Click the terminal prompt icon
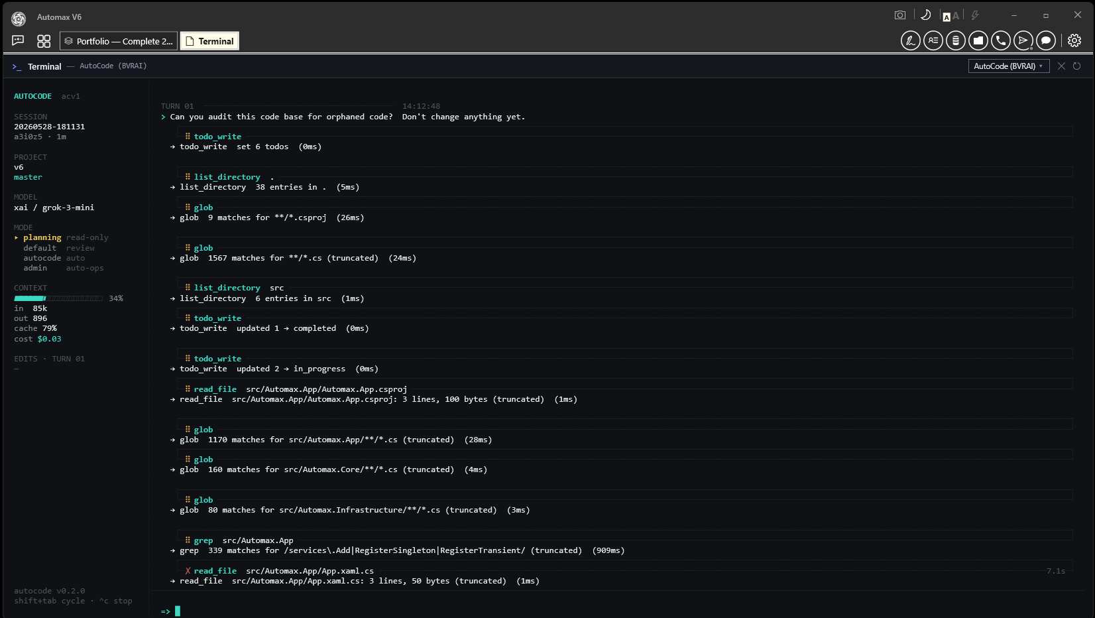Screen dimensions: 1095x618 [x=17, y=67]
